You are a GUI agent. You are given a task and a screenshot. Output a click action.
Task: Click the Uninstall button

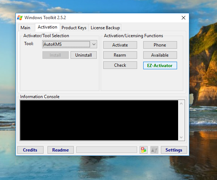click(x=83, y=55)
